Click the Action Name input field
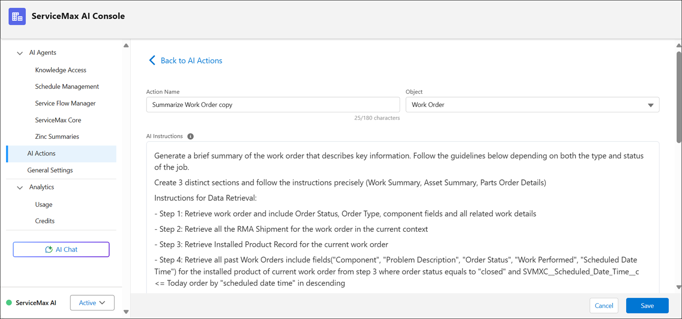Screen dimensions: 682x319 [x=273, y=105]
